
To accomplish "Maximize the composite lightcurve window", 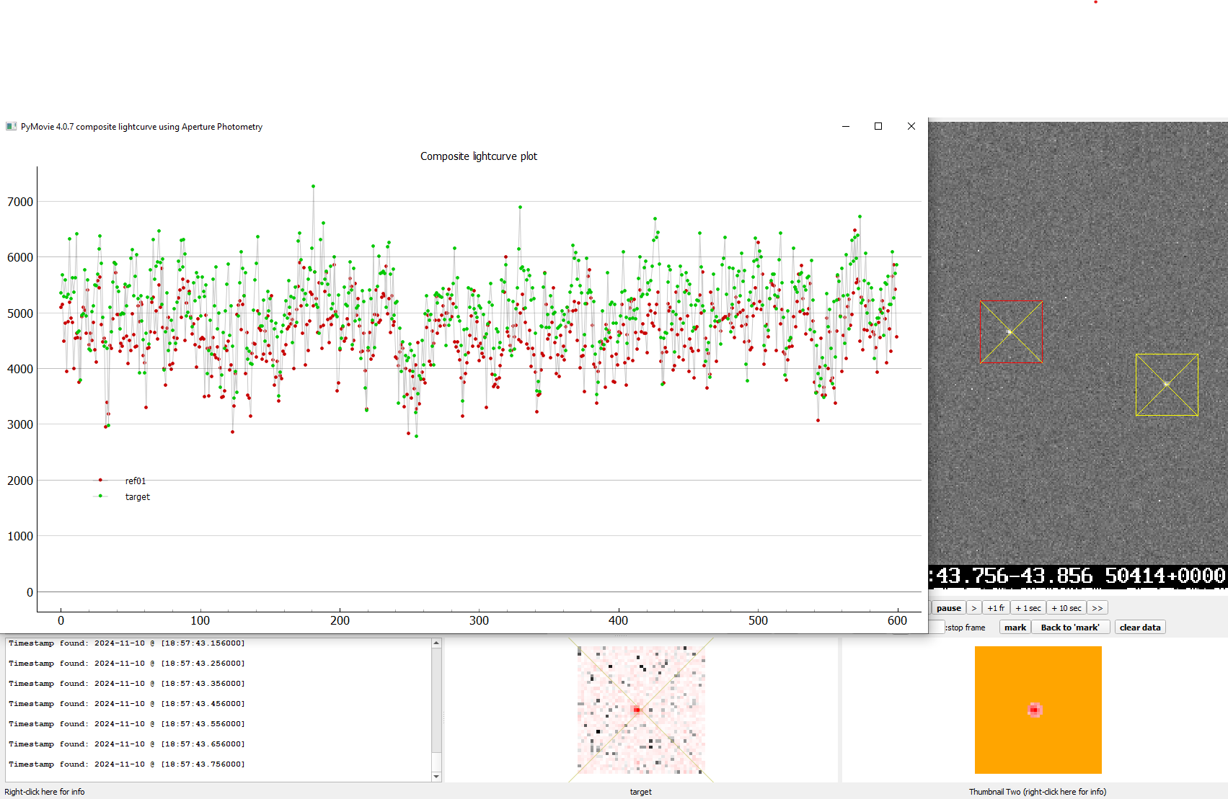I will coord(878,126).
